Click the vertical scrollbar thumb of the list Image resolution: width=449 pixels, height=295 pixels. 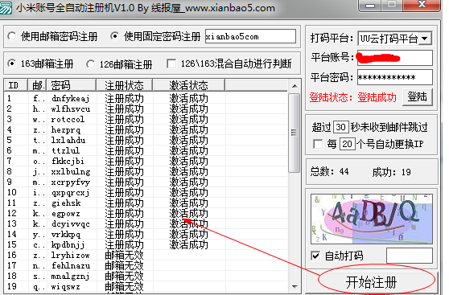tap(294, 133)
